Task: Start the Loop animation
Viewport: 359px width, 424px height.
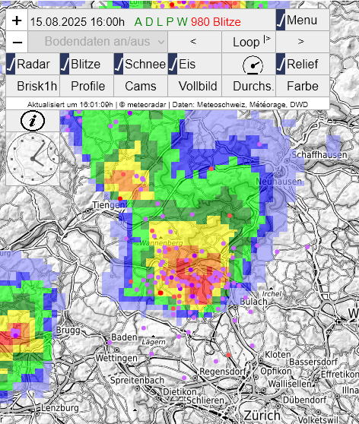Action: click(x=249, y=42)
